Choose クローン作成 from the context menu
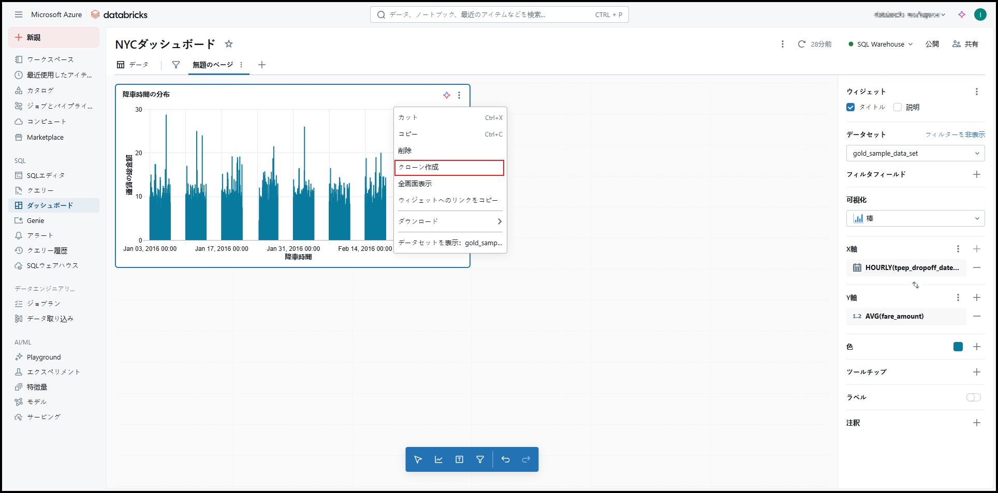Screen dimensions: 998x493 point(449,168)
